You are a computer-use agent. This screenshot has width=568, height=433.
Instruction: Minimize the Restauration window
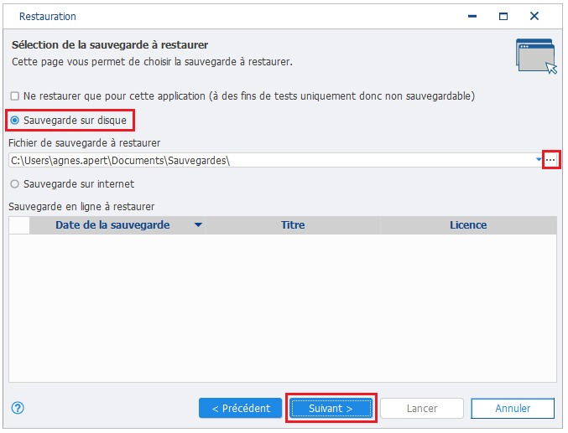point(472,16)
